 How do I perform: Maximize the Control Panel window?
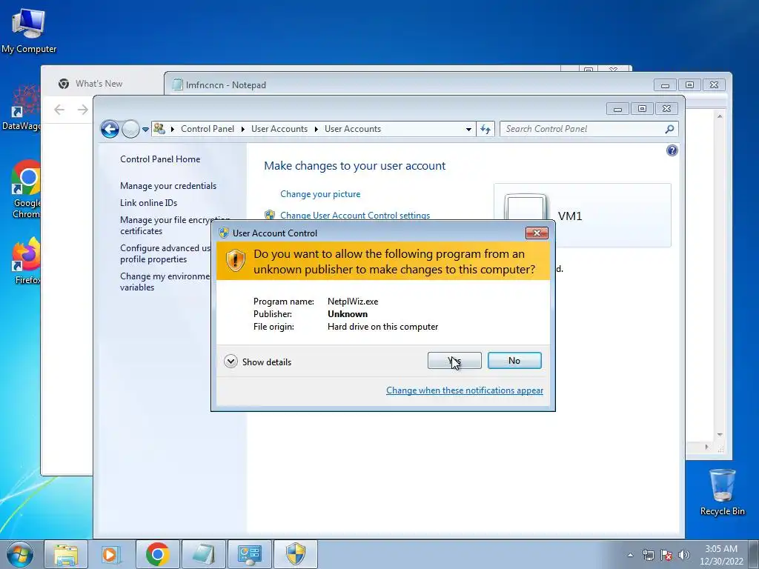(642, 109)
